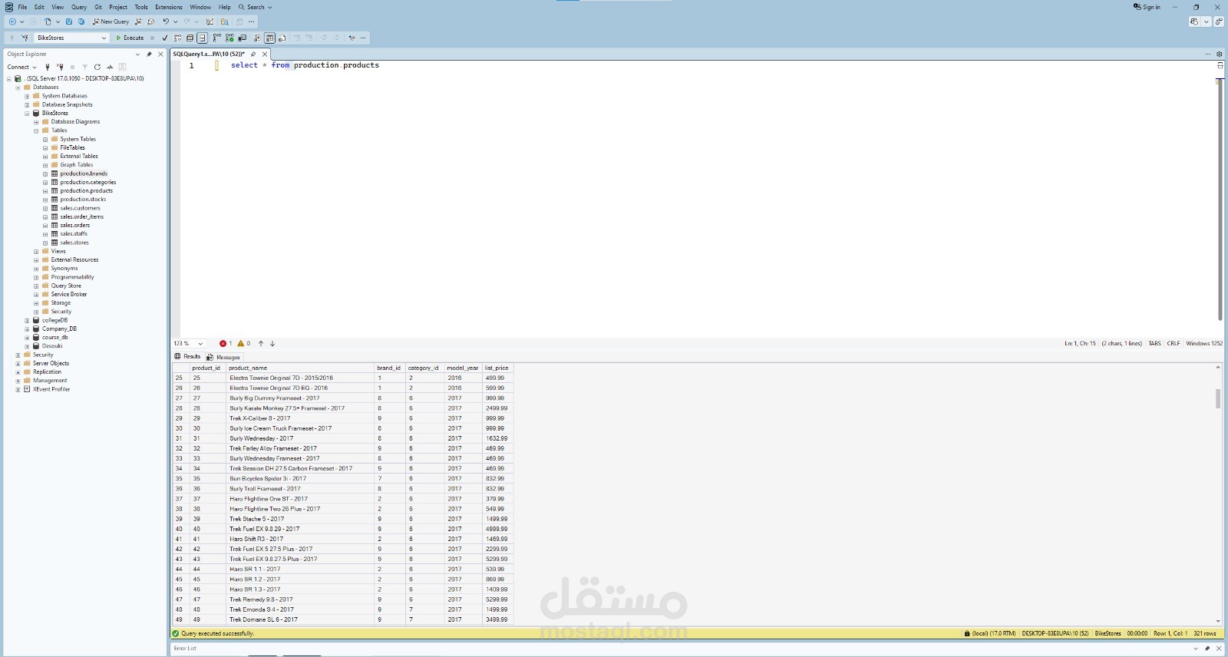Open the Tools menu
Screen dimensions: 1228x657
(141, 7)
